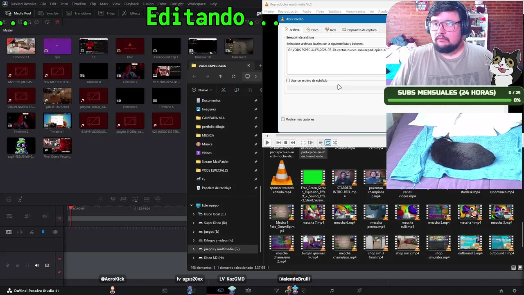Viewport: 524px width, 295px height.
Task: Check 'Mostrar más opciones' in VLC dialog
Action: click(x=283, y=120)
